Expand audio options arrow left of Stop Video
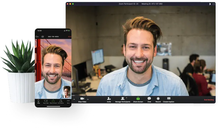 coord(74,99)
